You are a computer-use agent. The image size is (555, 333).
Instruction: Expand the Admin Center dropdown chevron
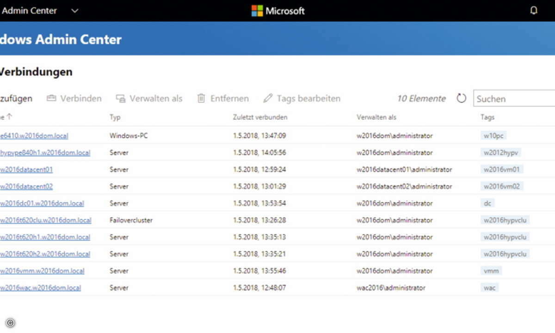tap(75, 11)
